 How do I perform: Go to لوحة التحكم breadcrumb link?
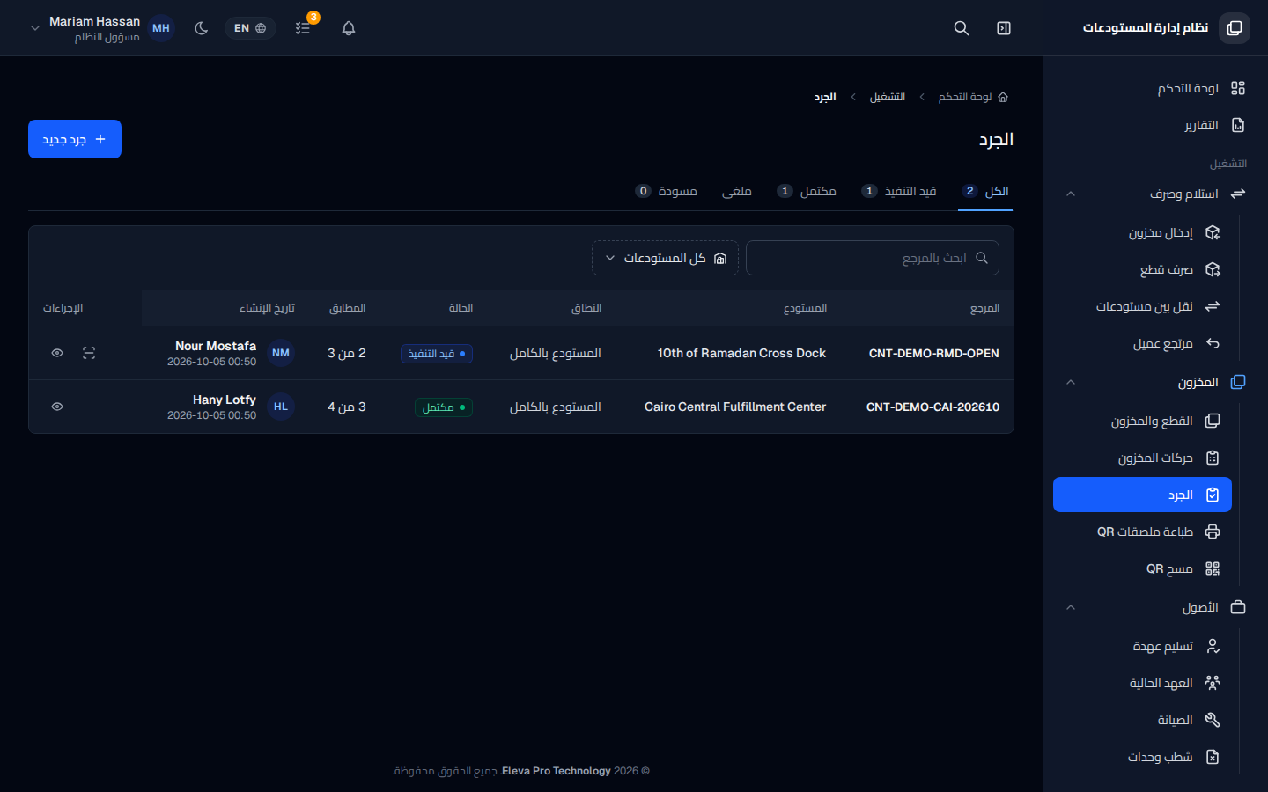973,97
